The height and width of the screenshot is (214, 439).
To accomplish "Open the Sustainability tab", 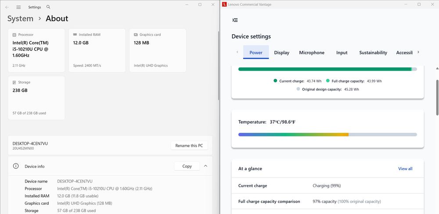I will coord(373,52).
